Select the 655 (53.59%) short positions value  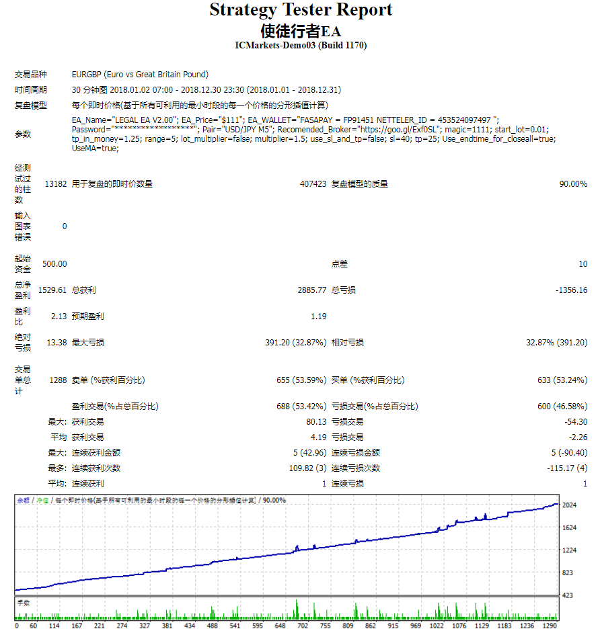click(301, 380)
